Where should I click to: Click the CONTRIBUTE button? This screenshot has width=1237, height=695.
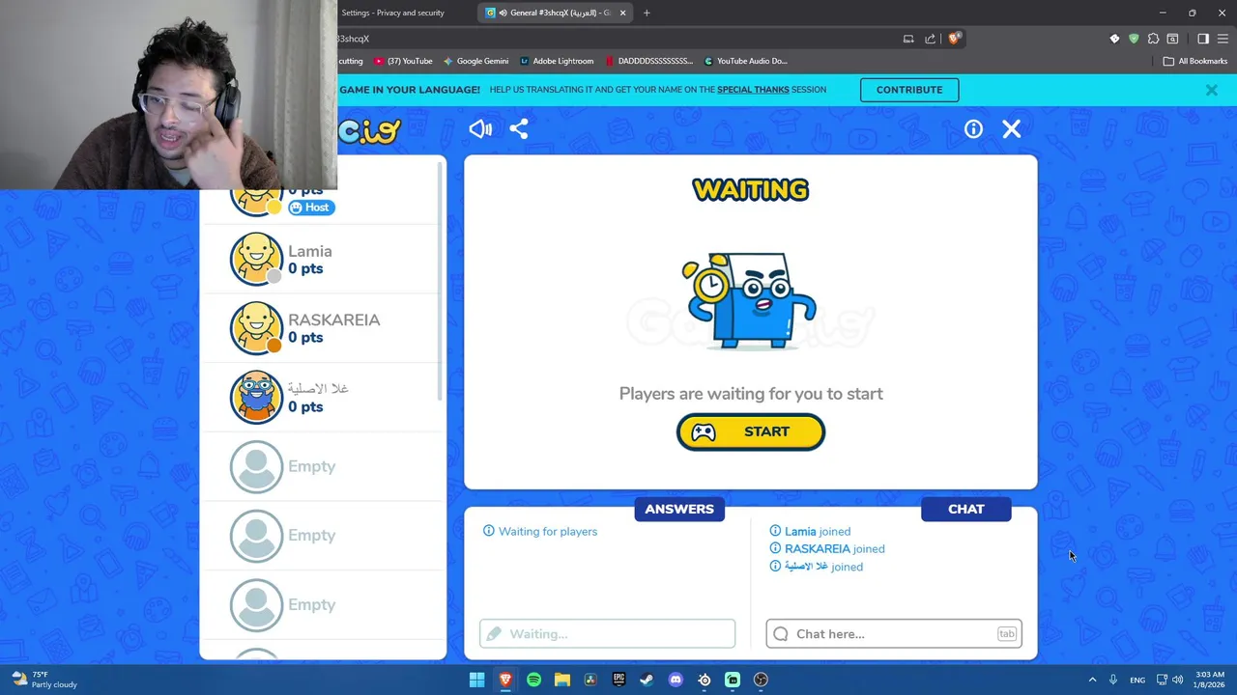(x=909, y=90)
